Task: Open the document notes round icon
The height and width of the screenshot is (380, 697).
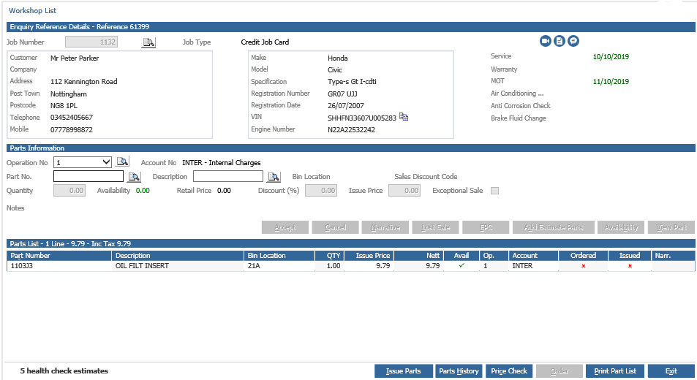Action: [x=560, y=41]
